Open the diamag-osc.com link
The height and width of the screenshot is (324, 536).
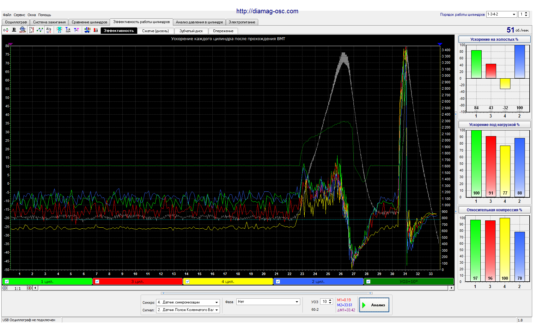[x=267, y=11]
